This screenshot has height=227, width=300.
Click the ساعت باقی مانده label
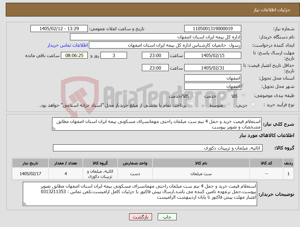click(42, 56)
